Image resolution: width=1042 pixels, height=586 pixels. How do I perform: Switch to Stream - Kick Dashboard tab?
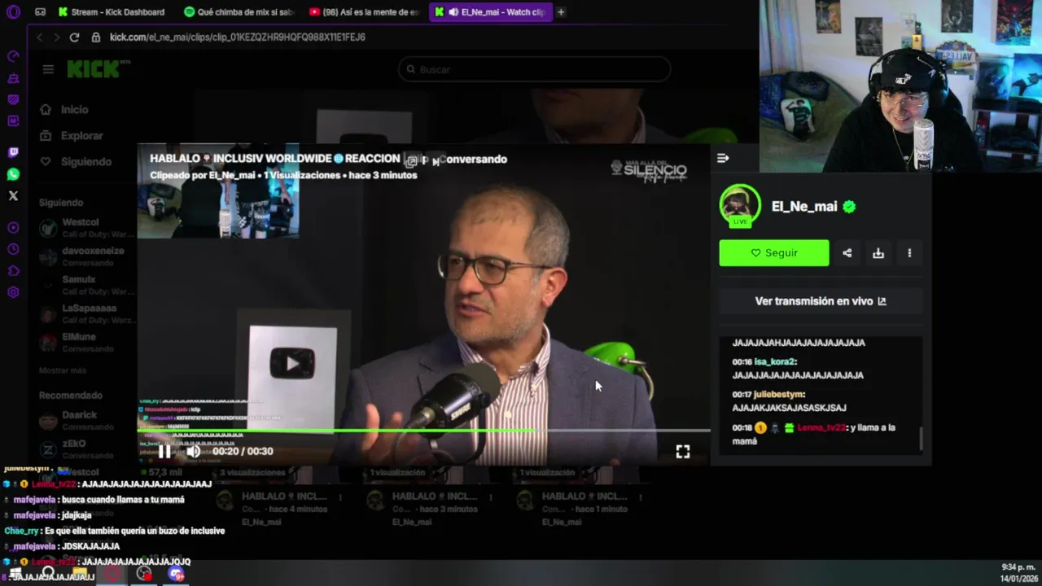point(113,12)
